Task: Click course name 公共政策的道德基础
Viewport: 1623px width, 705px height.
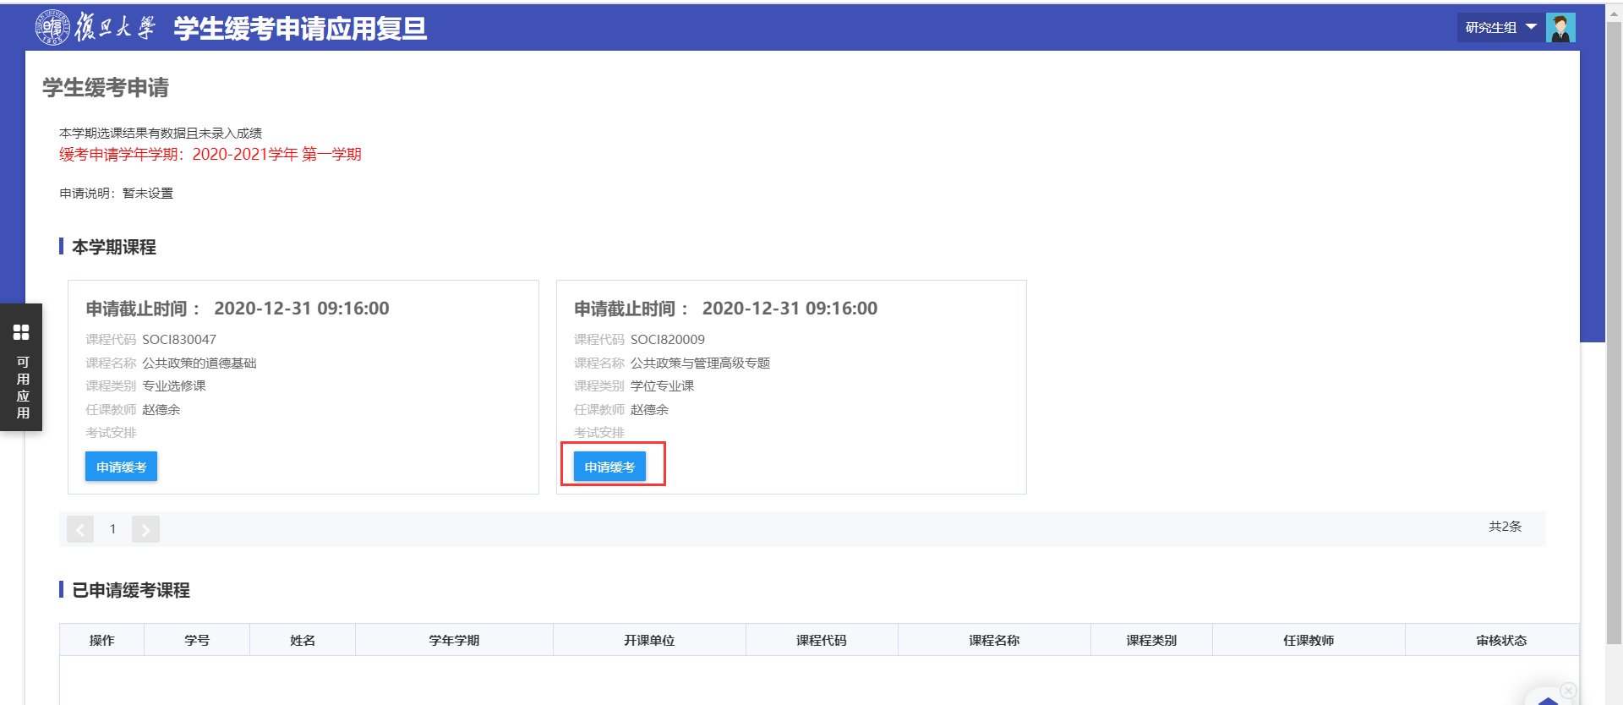Action: tap(199, 363)
